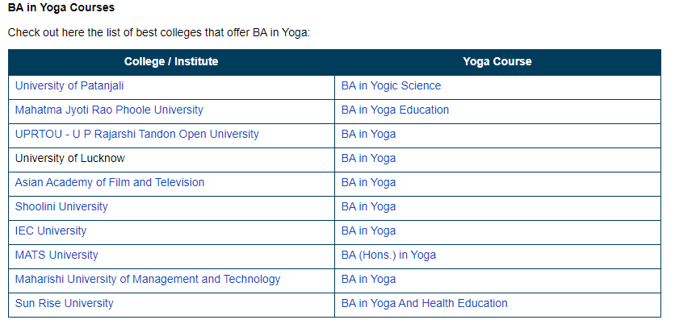Open the University of Patanjali link
Image resolution: width=675 pixels, height=324 pixels.
coord(69,86)
